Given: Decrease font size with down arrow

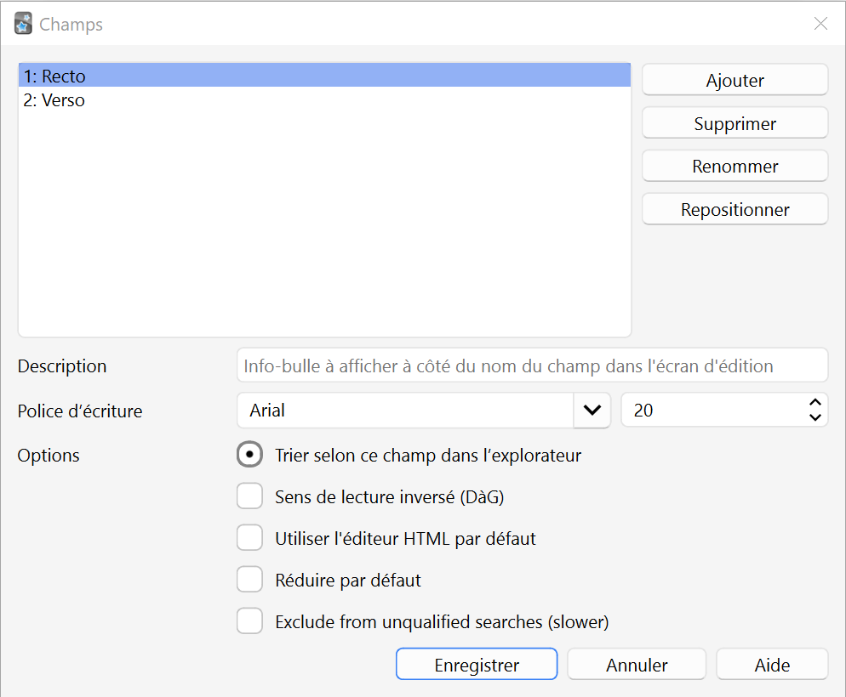Looking at the screenshot, I should tap(815, 417).
